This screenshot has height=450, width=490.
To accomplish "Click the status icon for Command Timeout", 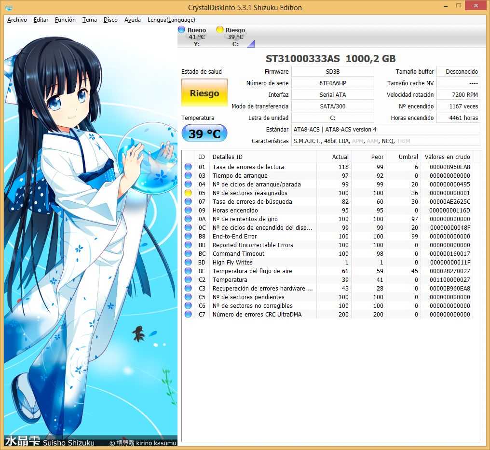I will [188, 253].
